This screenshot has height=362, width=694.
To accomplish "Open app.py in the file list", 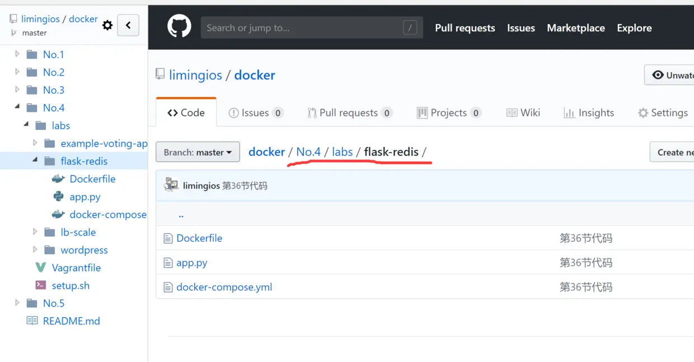I will pyautogui.click(x=192, y=263).
